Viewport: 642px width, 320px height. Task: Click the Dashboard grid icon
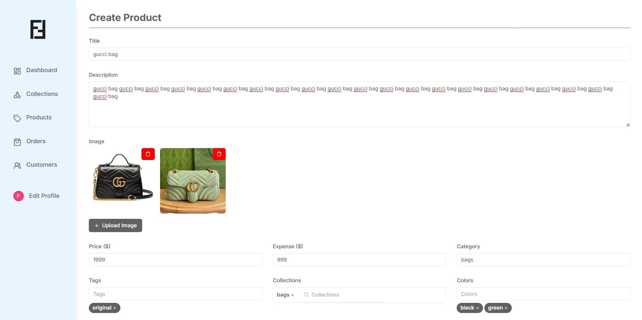coord(17,71)
